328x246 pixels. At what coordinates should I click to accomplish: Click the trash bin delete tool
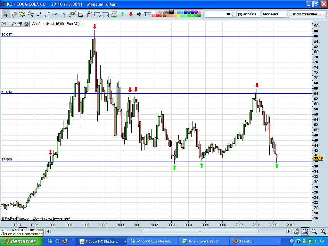89,14
